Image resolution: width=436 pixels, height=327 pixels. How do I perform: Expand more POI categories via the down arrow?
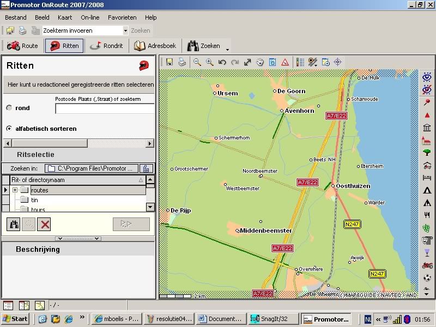click(427, 294)
